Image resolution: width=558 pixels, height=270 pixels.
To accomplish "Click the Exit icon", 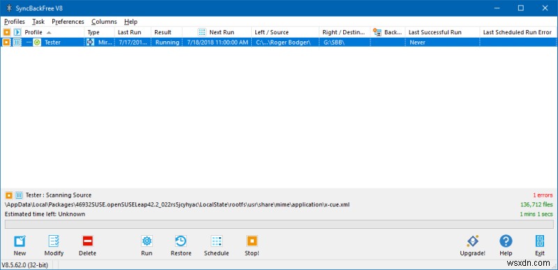I will [x=540, y=241].
